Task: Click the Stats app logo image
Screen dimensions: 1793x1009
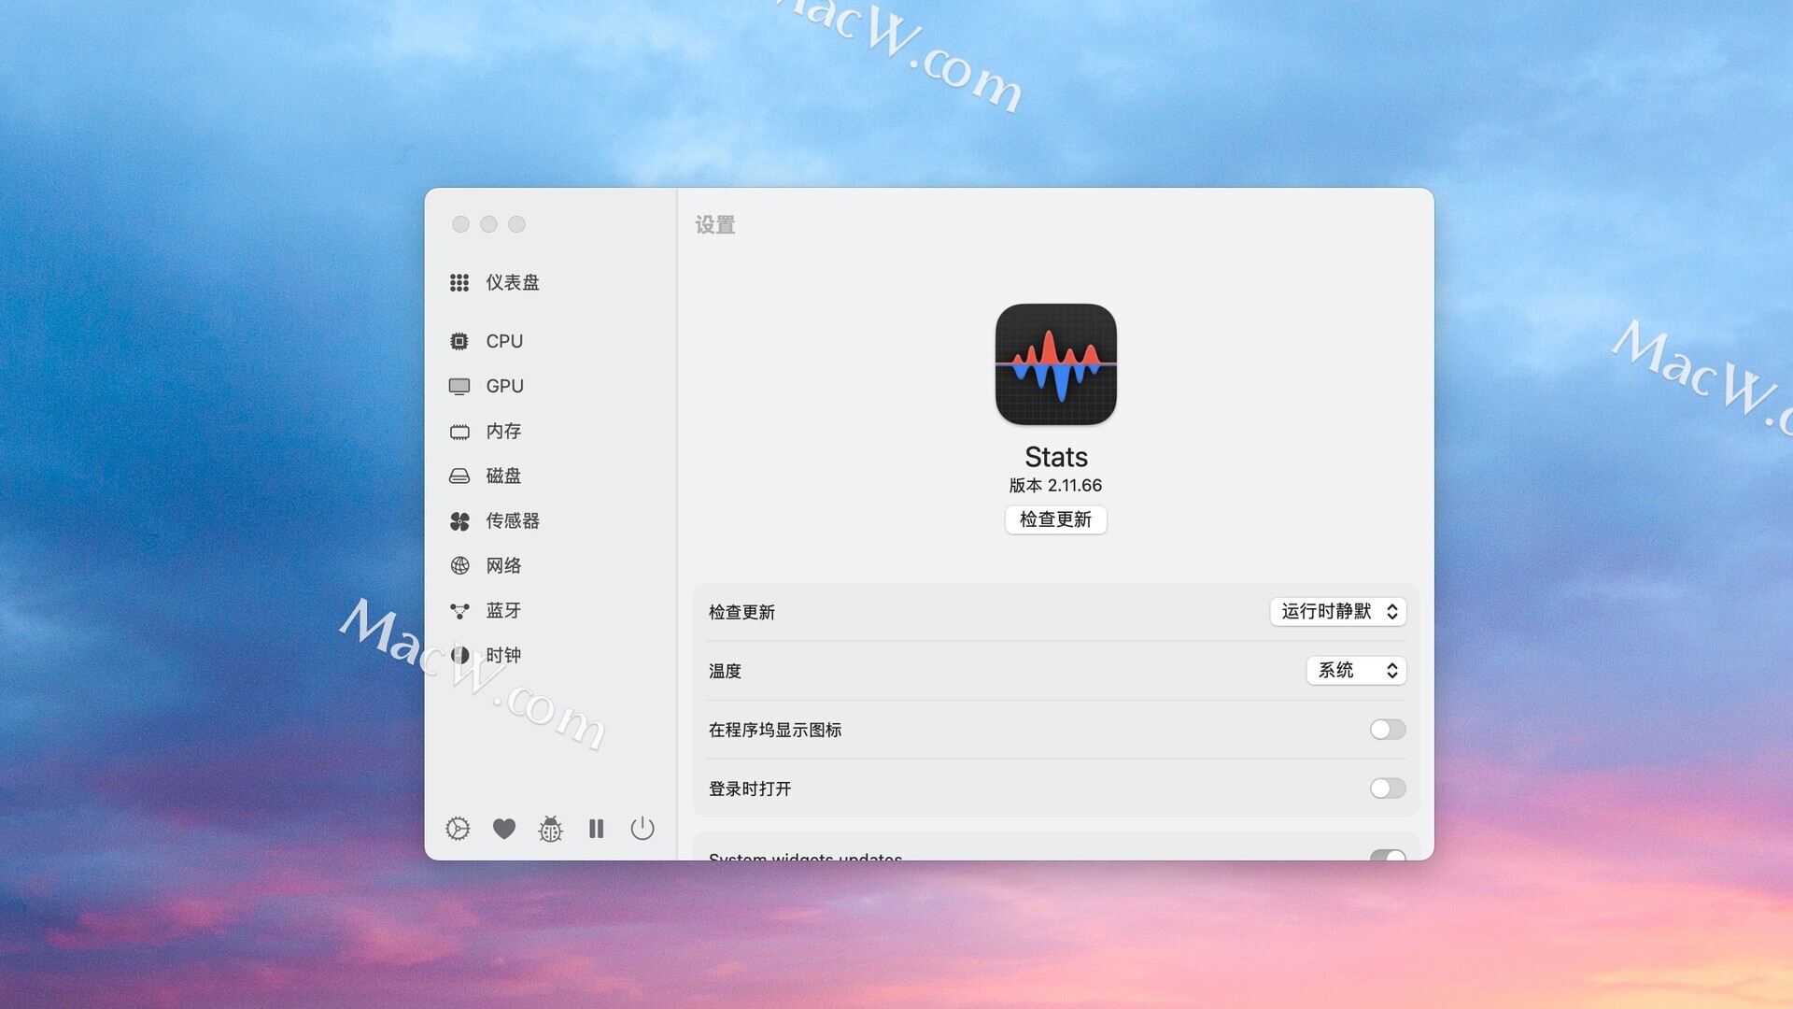Action: click(1055, 364)
